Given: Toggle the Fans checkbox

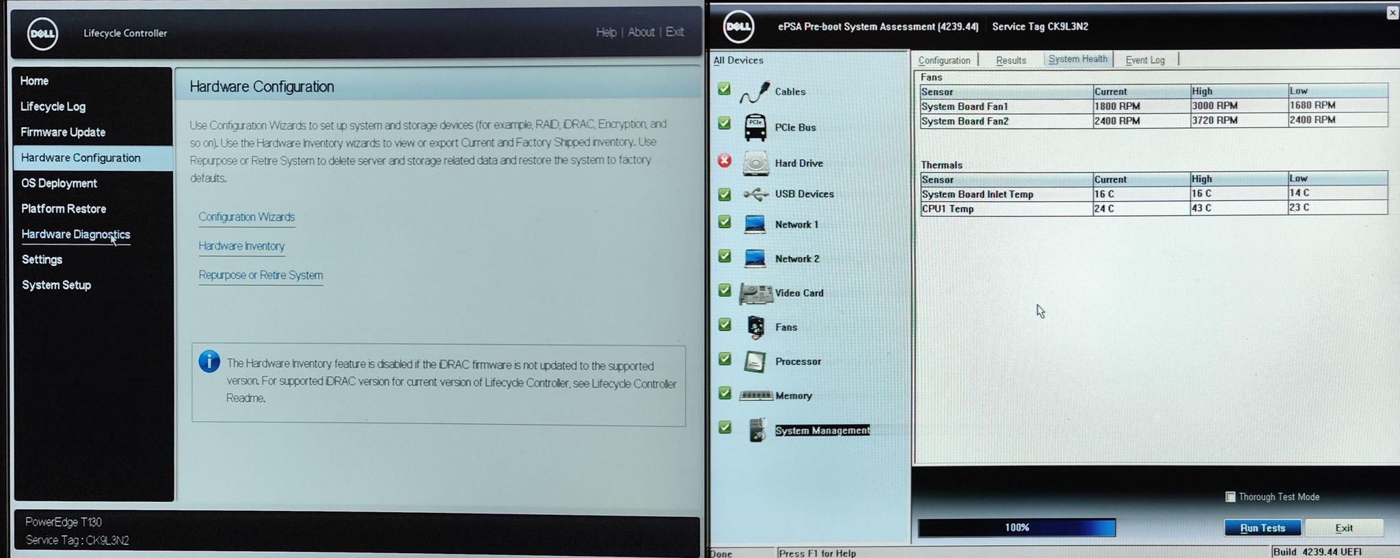Looking at the screenshot, I should pyautogui.click(x=725, y=325).
